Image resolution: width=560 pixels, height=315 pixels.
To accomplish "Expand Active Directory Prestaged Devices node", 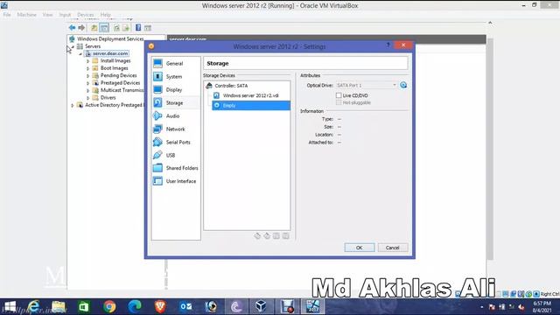I will click(x=73, y=105).
